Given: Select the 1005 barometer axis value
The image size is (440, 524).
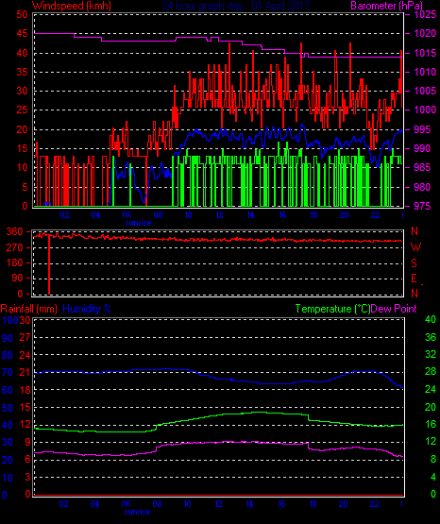Looking at the screenshot, I should (x=425, y=91).
